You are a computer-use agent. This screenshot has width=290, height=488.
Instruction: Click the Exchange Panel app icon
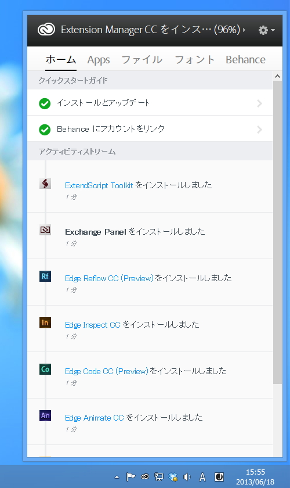pyautogui.click(x=45, y=230)
